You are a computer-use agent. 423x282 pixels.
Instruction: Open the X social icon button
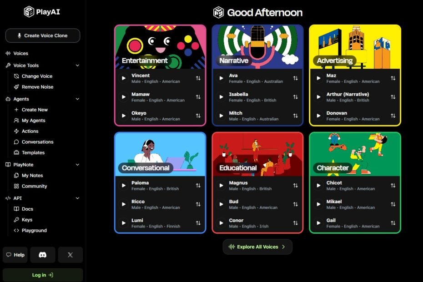click(70, 255)
